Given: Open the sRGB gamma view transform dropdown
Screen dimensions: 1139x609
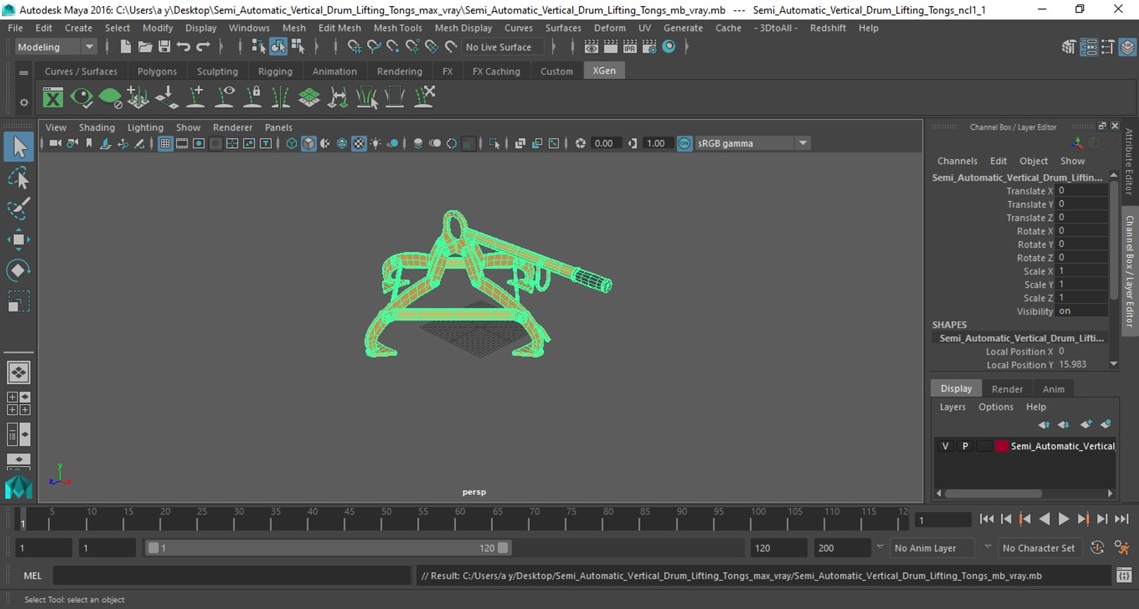Looking at the screenshot, I should pyautogui.click(x=752, y=143).
